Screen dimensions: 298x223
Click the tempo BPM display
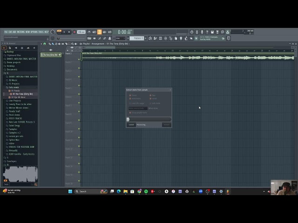pos(81,32)
